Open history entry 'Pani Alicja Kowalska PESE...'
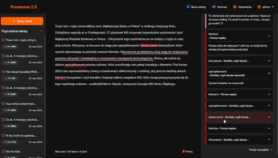This screenshot has width=278, height=158. click(x=23, y=72)
